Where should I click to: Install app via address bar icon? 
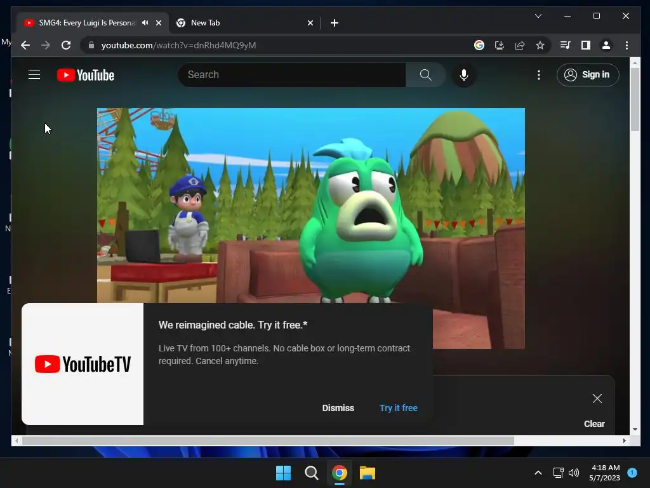pyautogui.click(x=500, y=45)
